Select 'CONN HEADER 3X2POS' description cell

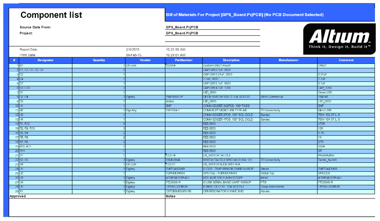click(231, 106)
